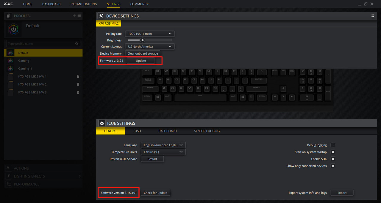The height and width of the screenshot is (203, 381).
Task: Expand the LIGHTING EFFECTS section
Action: [43, 176]
